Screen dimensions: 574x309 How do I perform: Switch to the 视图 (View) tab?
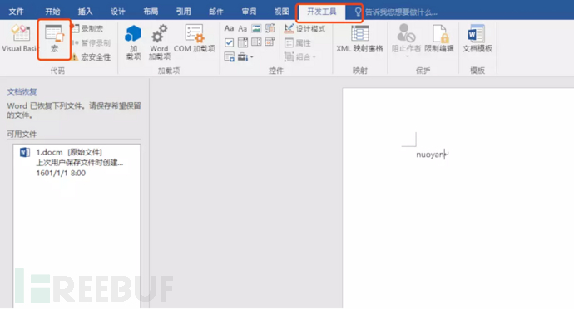(x=281, y=12)
